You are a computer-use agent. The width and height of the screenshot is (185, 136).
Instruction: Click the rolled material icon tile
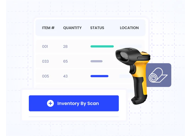pyautogui.click(x=158, y=75)
